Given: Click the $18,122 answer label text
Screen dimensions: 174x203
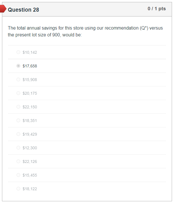Looking at the screenshot, I should [x=30, y=189].
